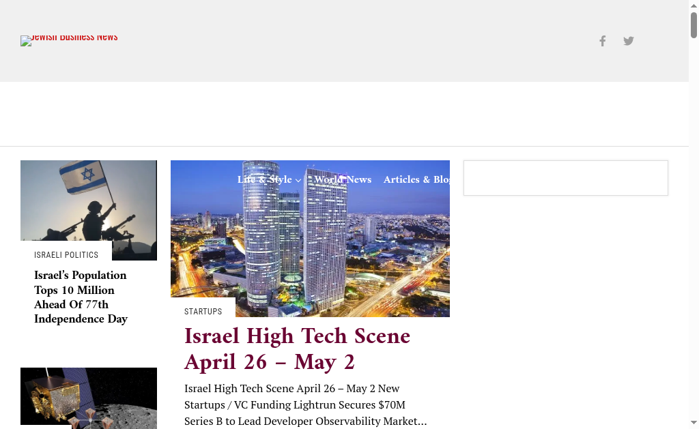Click the scroll down arrow
The width and height of the screenshot is (699, 429).
point(694,422)
